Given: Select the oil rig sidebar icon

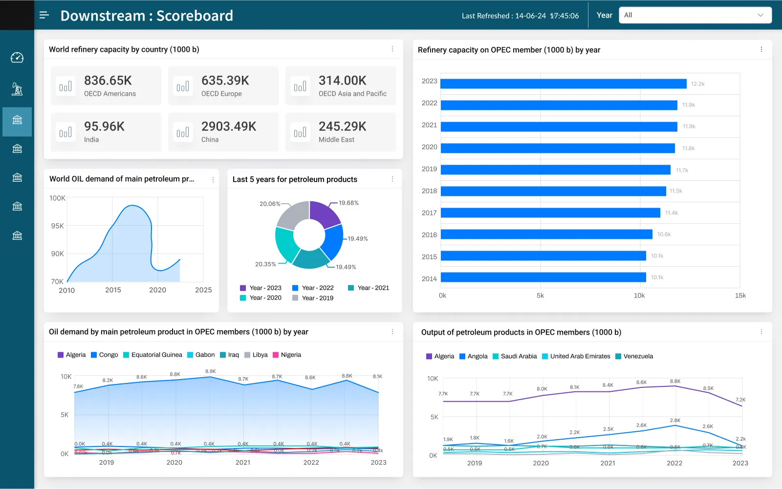Looking at the screenshot, I should pyautogui.click(x=17, y=89).
